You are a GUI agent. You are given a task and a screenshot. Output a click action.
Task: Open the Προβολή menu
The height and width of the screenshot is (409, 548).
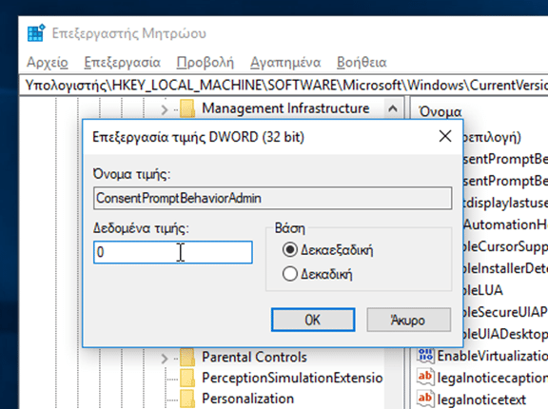[x=205, y=62]
